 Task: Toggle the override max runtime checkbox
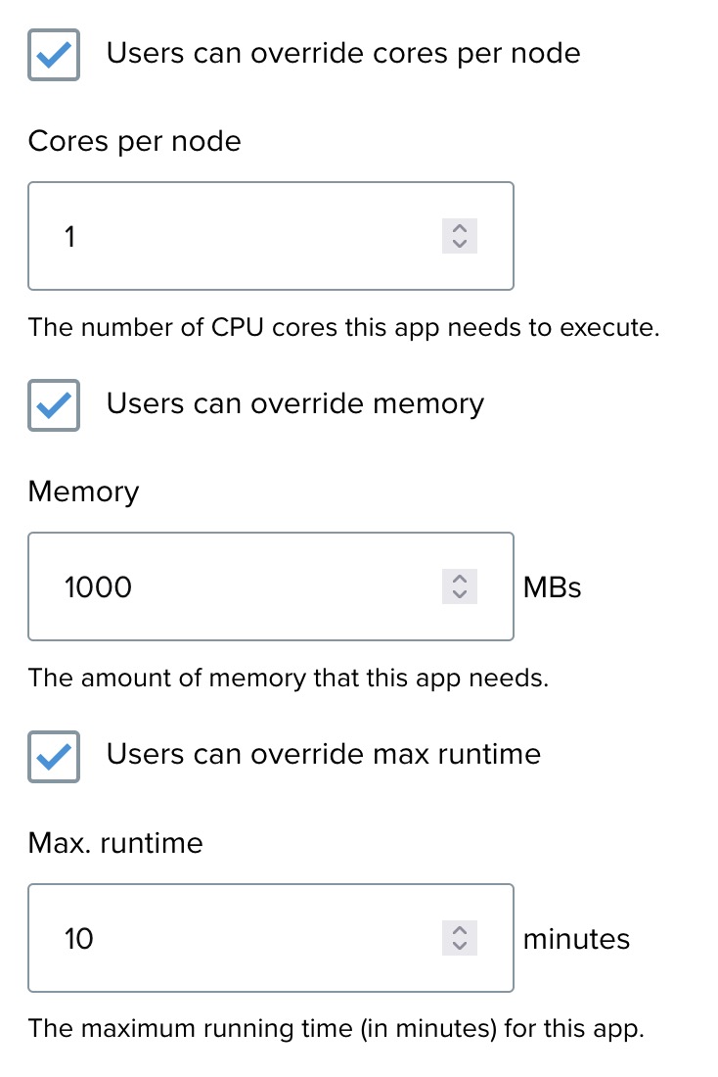(x=54, y=756)
